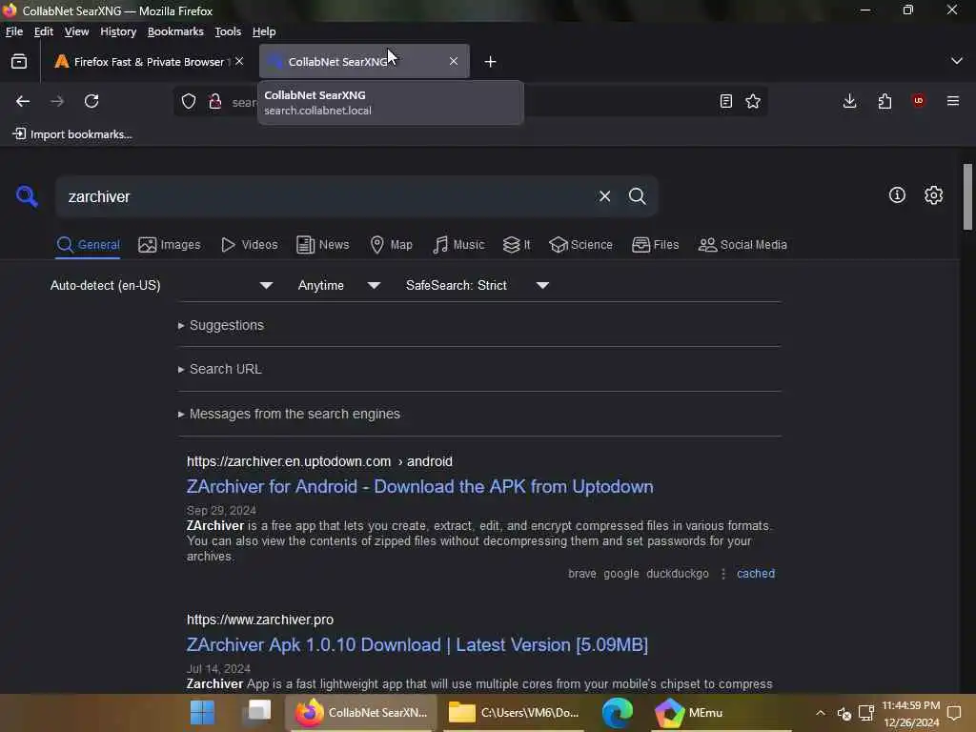
Task: Open ZArchiver Apk 1.0.10 Download result link
Action: pyautogui.click(x=417, y=645)
